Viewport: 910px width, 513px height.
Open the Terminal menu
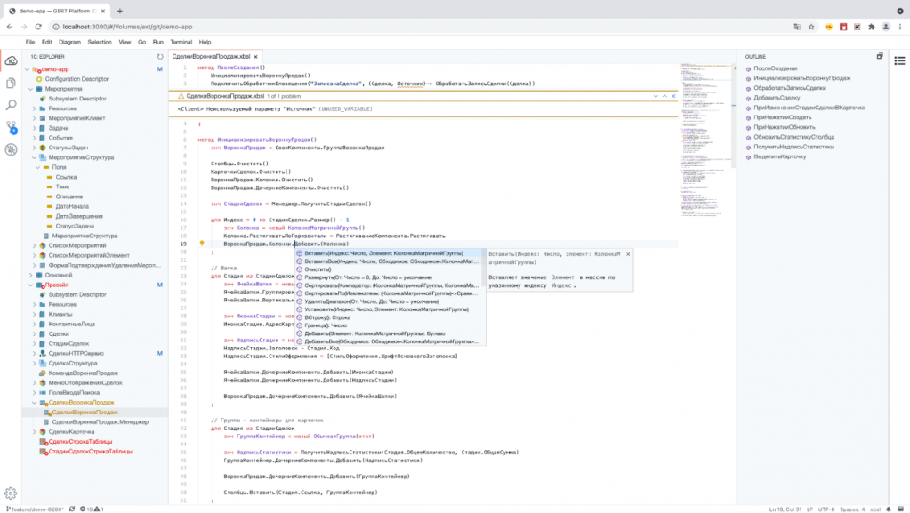pos(181,42)
